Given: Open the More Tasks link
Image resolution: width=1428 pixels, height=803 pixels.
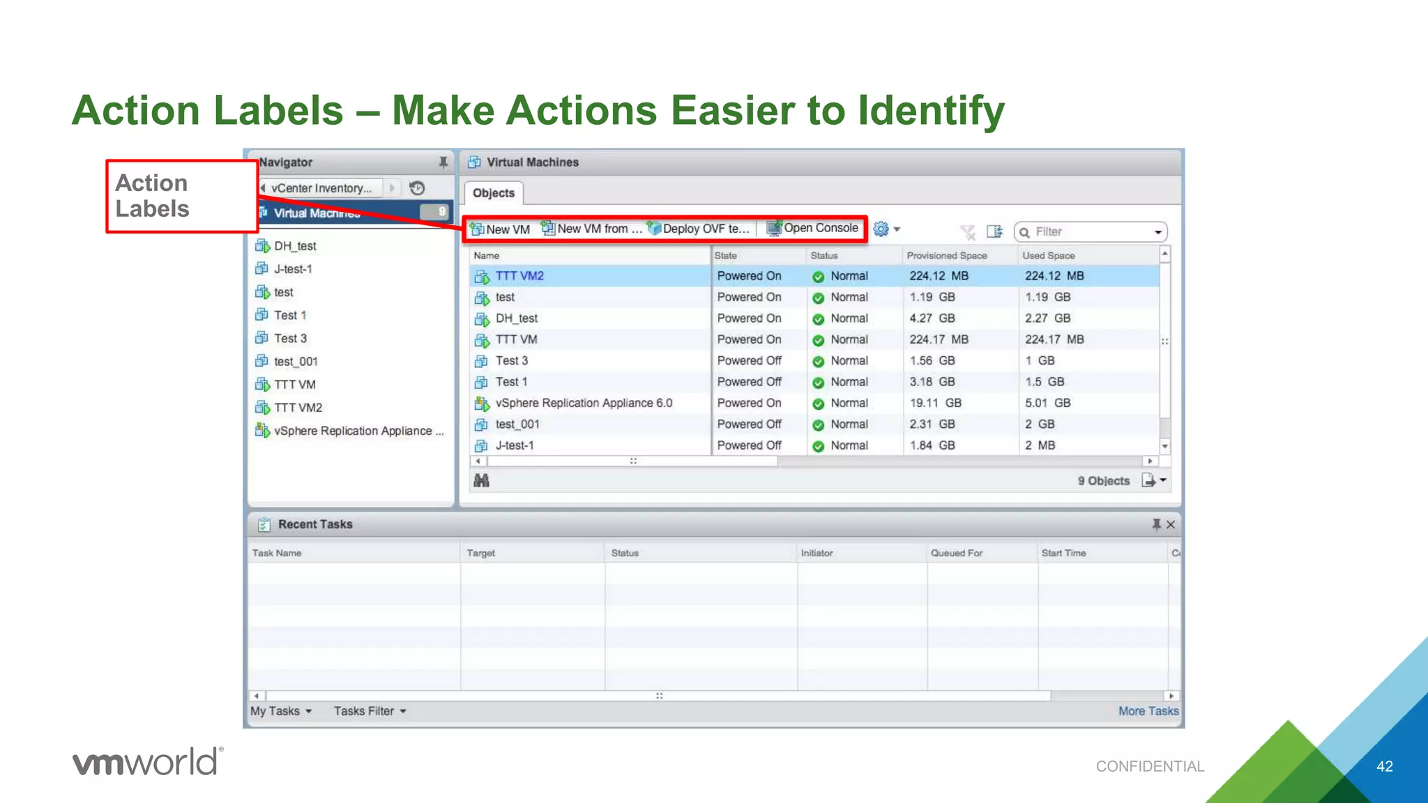Looking at the screenshot, I should point(1148,711).
